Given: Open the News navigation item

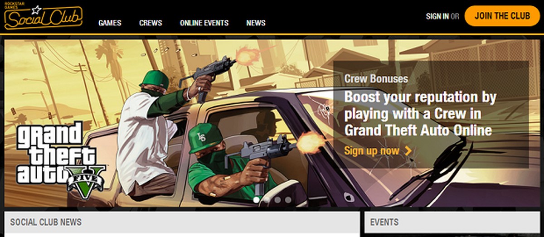Looking at the screenshot, I should tap(256, 23).
